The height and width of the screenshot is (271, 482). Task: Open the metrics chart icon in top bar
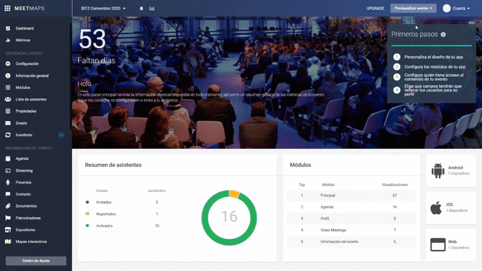coord(152,8)
